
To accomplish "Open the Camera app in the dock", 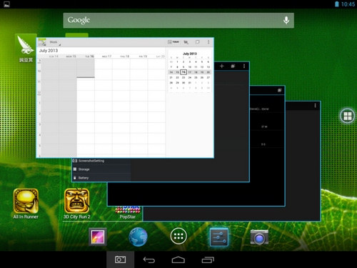I will pyautogui.click(x=259, y=237).
